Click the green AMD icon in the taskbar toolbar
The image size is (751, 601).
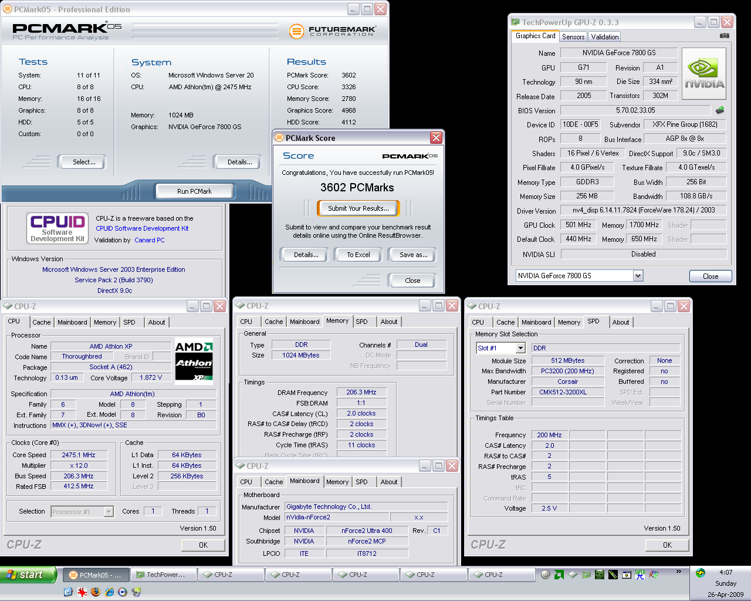(559, 575)
